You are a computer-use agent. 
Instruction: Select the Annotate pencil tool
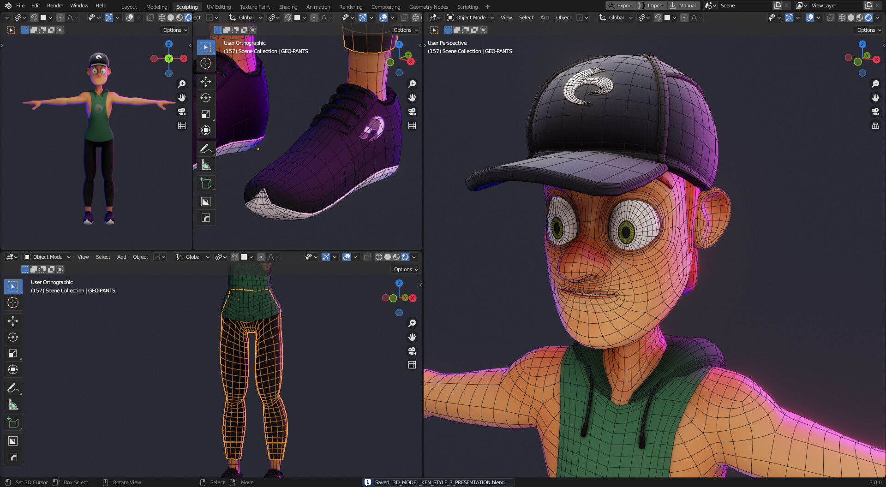pyautogui.click(x=13, y=388)
